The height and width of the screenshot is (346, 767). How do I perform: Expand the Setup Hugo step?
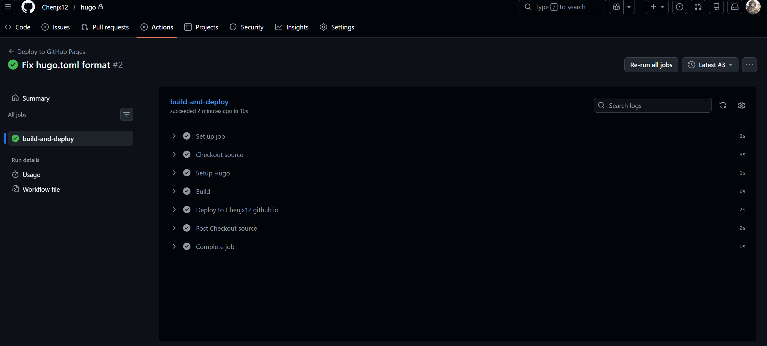coord(458,173)
